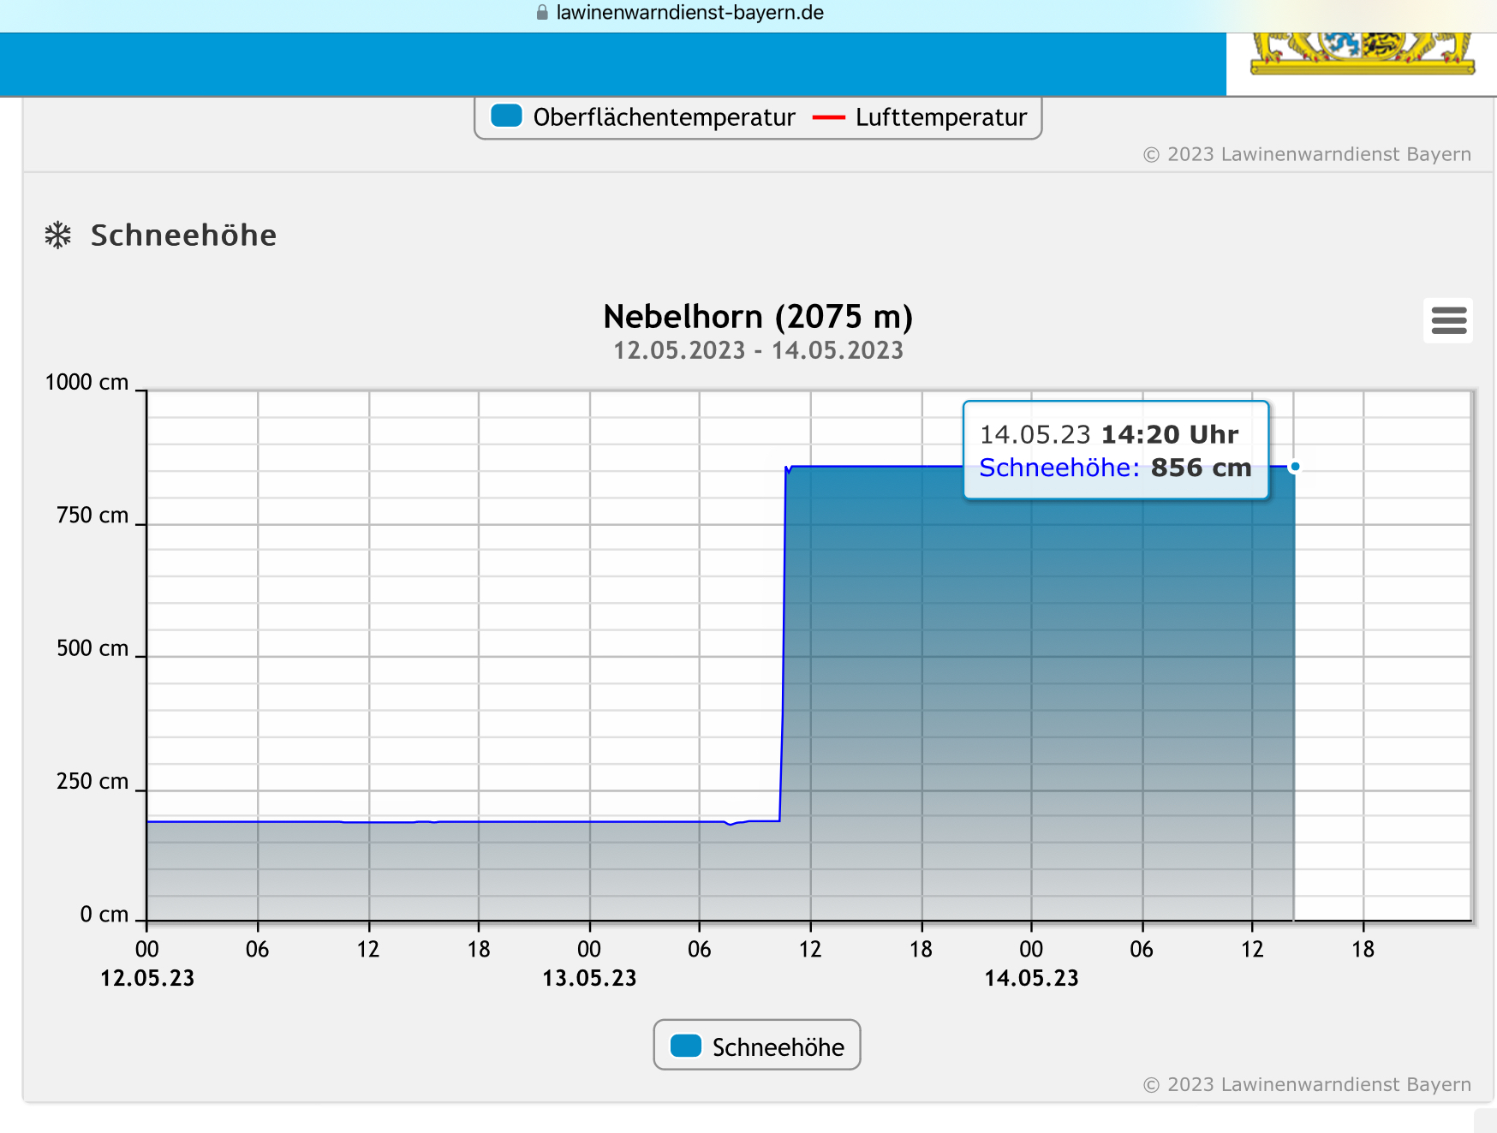The height and width of the screenshot is (1133, 1497).
Task: Click the 856 cm tooltip box
Action: (x=1115, y=450)
